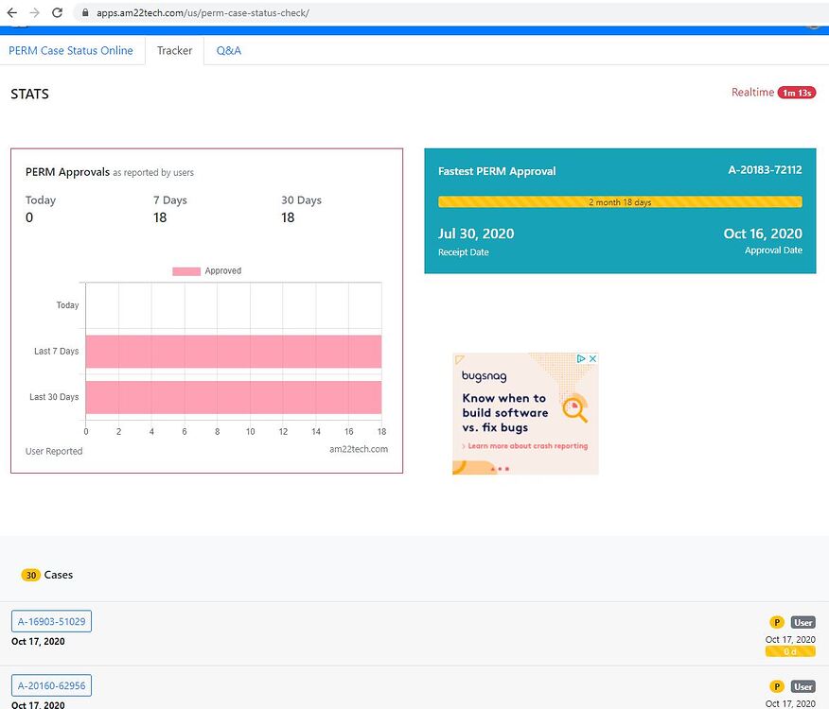Open case A-20160-62956

click(51, 684)
